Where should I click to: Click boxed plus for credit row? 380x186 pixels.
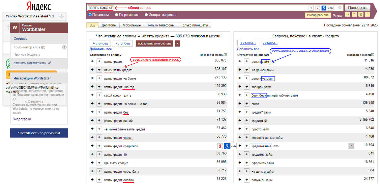[247, 104]
